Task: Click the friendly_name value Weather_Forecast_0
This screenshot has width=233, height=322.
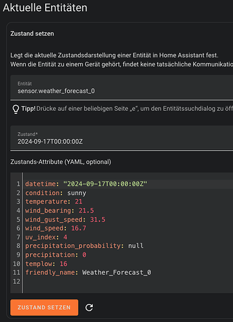Action: click(117, 272)
